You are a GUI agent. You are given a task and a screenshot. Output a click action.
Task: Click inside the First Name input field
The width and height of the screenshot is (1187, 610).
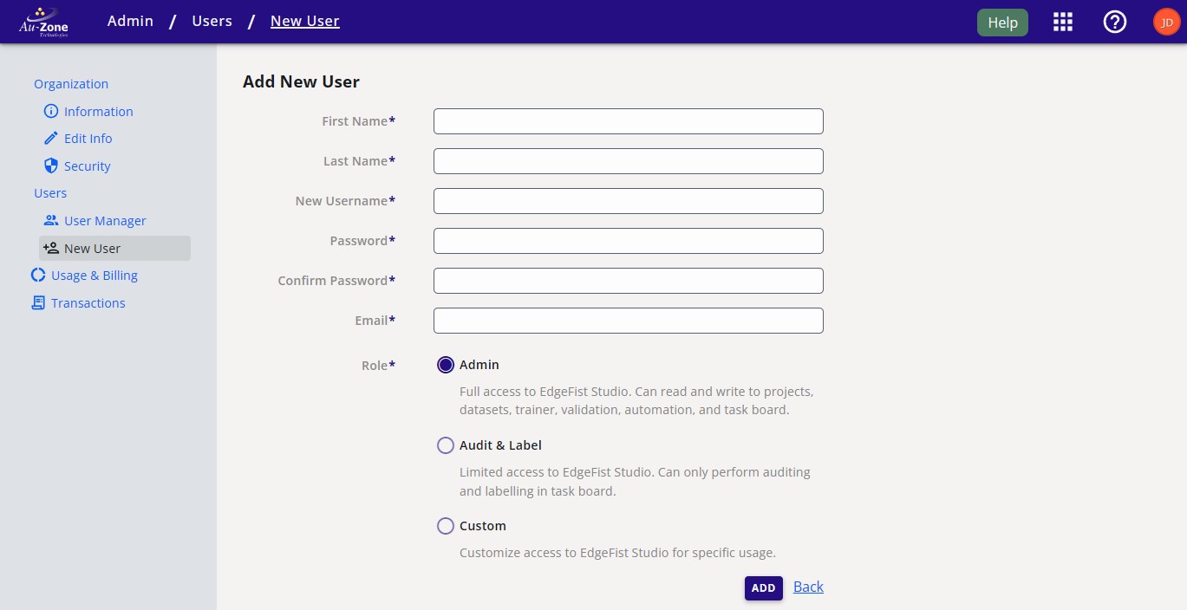[x=628, y=120]
